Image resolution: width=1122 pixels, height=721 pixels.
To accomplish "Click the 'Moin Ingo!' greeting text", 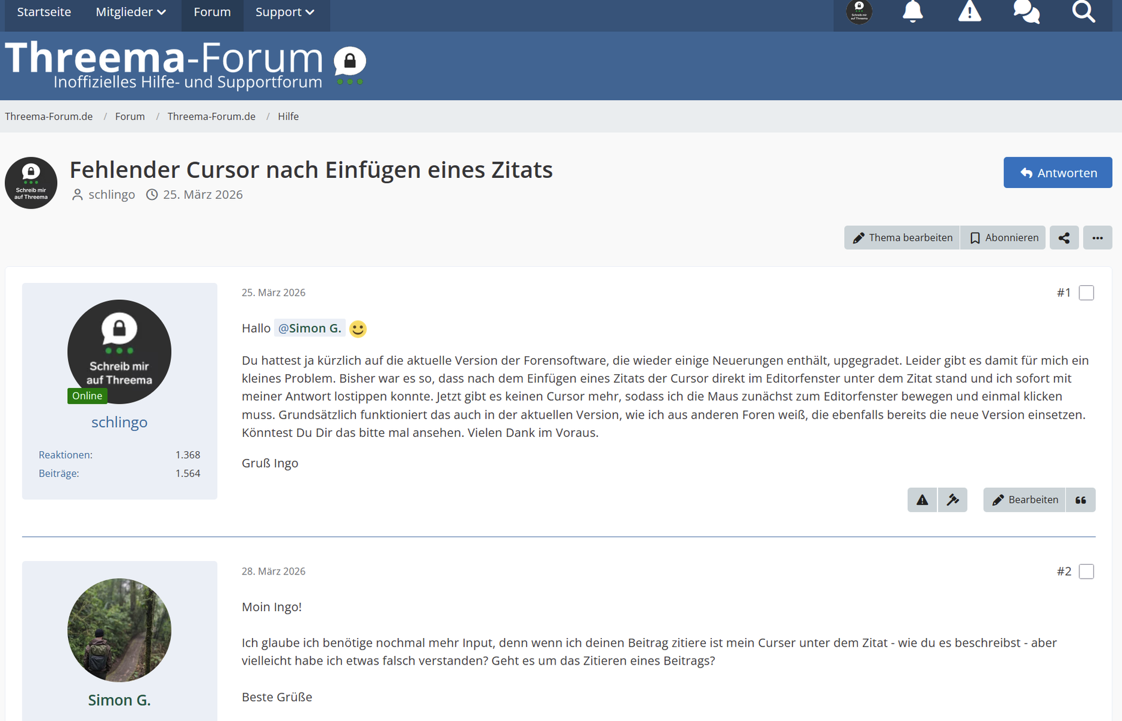I will (272, 607).
